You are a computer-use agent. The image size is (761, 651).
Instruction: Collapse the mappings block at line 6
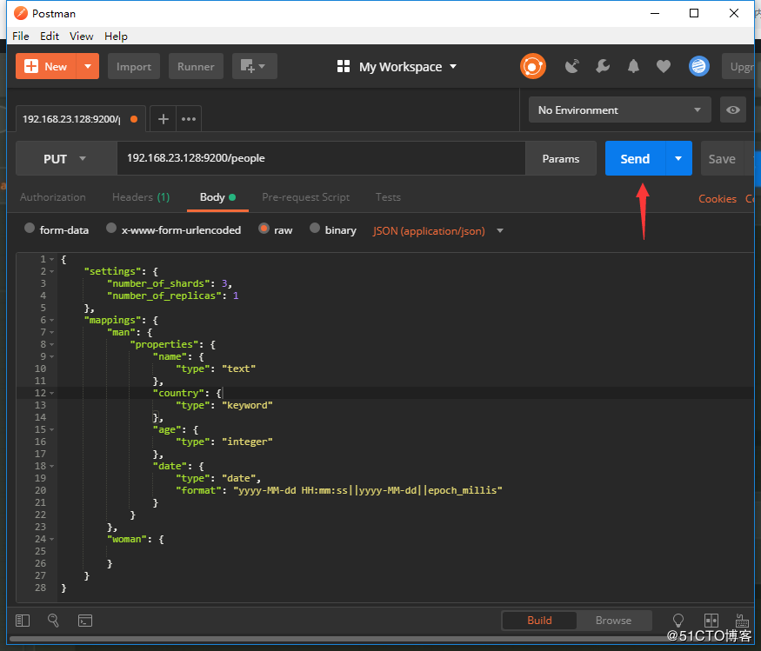[x=51, y=320]
